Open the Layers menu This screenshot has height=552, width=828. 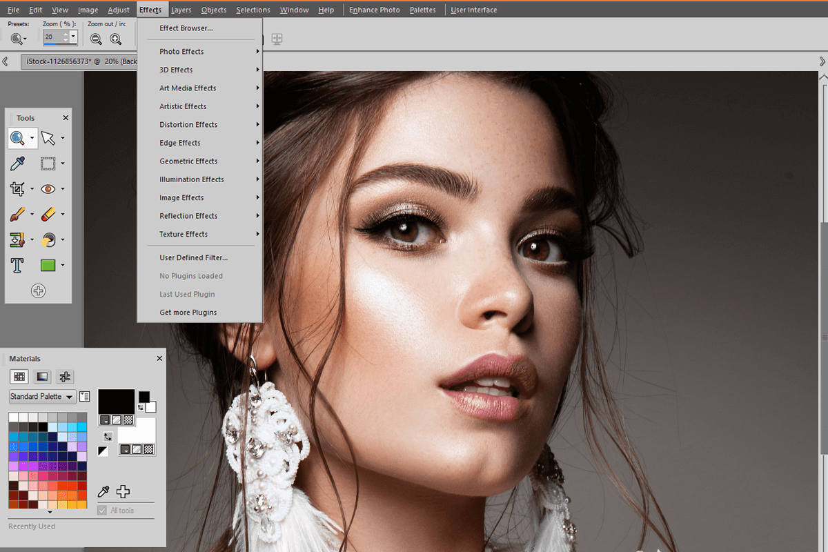click(181, 10)
